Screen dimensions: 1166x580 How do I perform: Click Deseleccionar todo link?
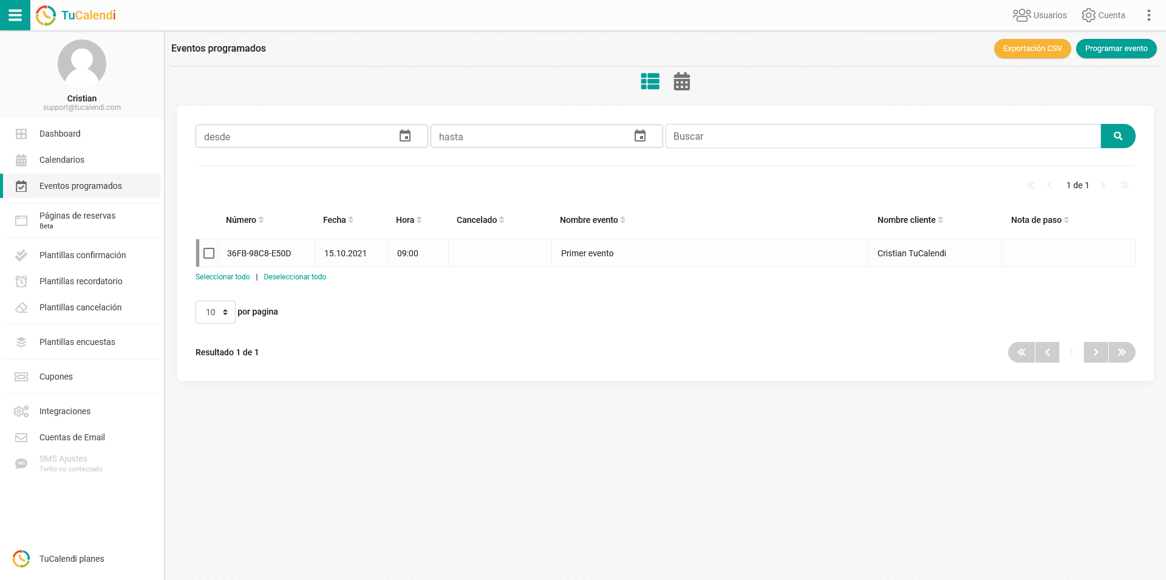point(295,277)
